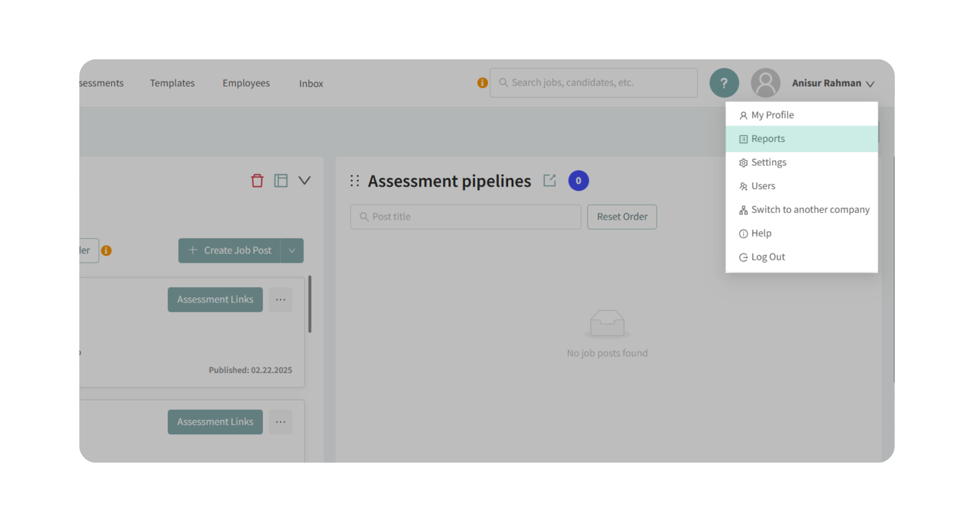Screen dimensions: 974x522
Task: Click orange info icon beside search bar
Action: click(x=482, y=83)
